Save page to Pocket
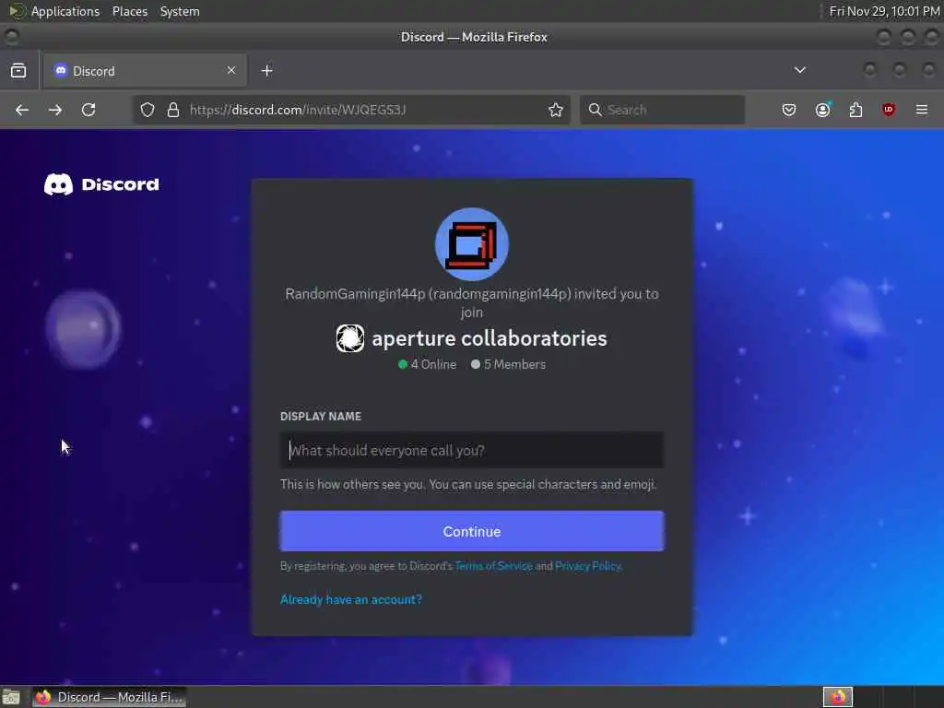Image resolution: width=944 pixels, height=708 pixels. point(789,110)
